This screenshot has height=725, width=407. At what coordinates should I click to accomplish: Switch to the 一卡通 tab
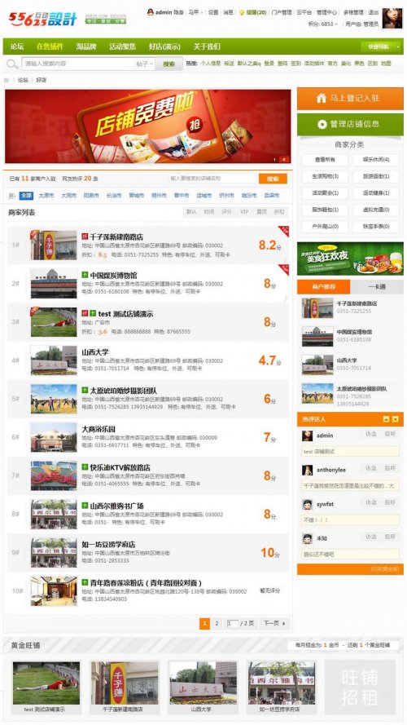(377, 287)
